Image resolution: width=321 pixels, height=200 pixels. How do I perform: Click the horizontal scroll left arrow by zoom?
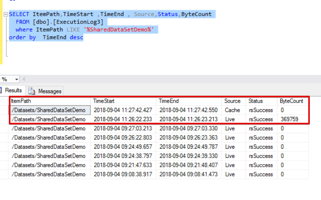tap(24, 79)
